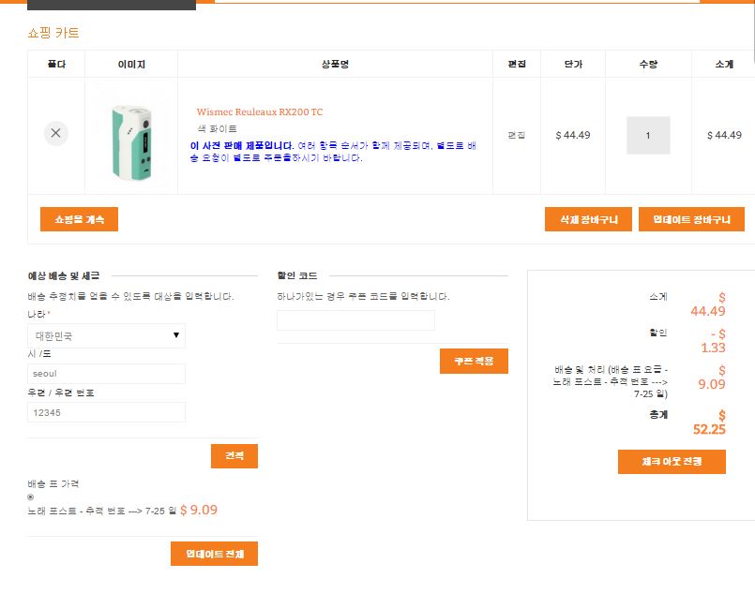Click the Wismec Reuleaux product thumbnail image
This screenshot has width=755, height=593.
130,135
